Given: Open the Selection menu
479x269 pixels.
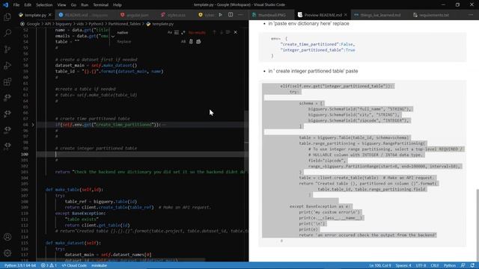Looking at the screenshot, I should click(44, 5).
